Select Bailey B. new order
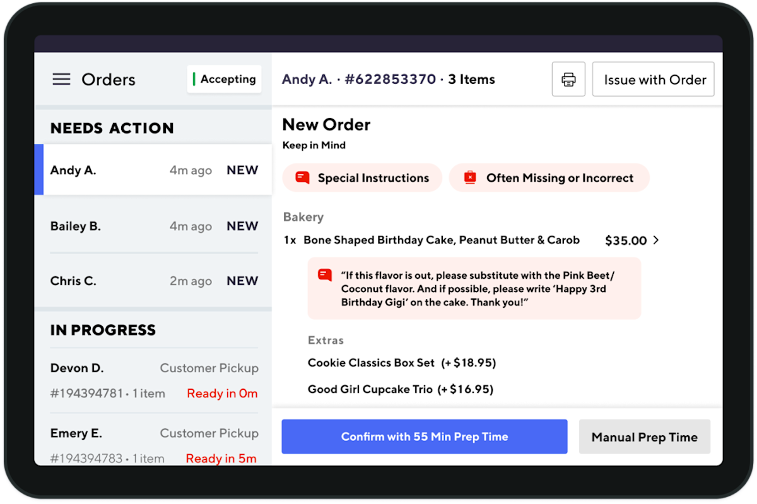The width and height of the screenshot is (757, 504). pos(153,226)
